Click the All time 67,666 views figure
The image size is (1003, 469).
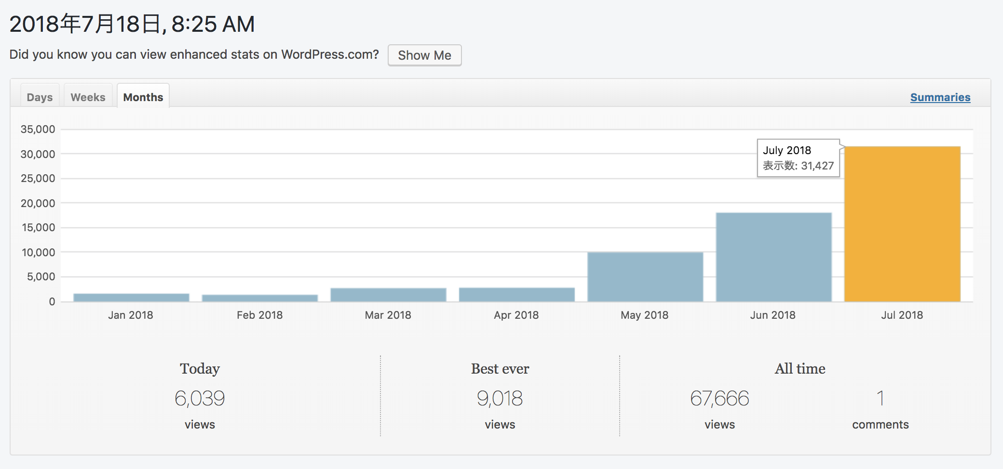click(x=719, y=398)
